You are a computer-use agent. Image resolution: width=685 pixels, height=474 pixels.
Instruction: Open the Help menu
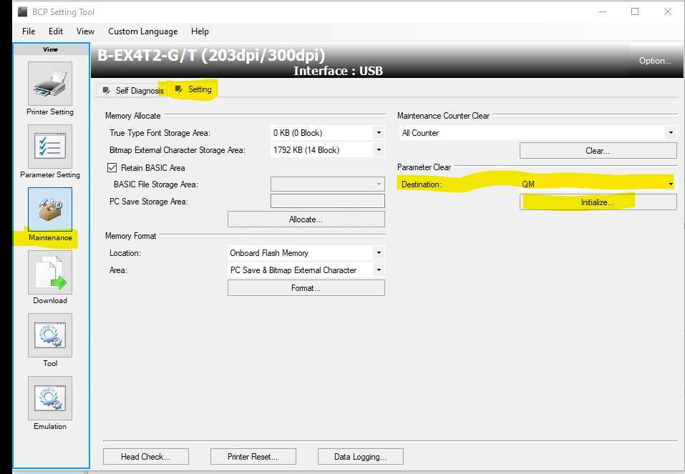point(200,31)
